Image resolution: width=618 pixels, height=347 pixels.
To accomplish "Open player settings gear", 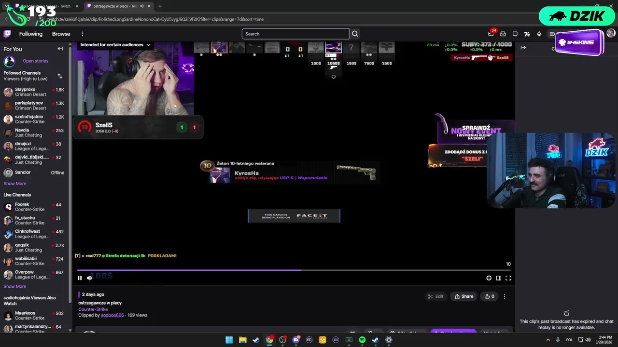I will point(489,278).
